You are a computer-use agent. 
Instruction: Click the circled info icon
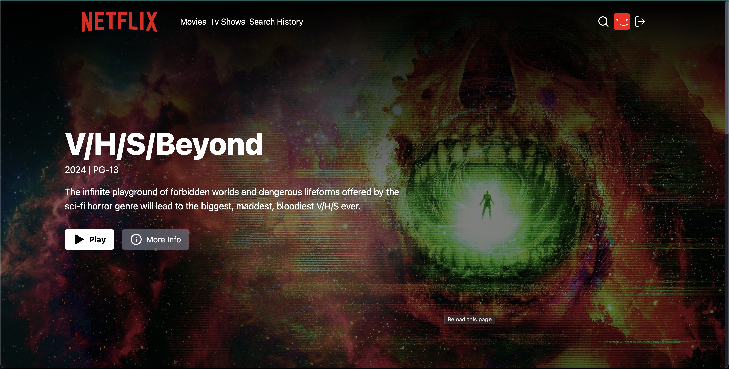[136, 239]
